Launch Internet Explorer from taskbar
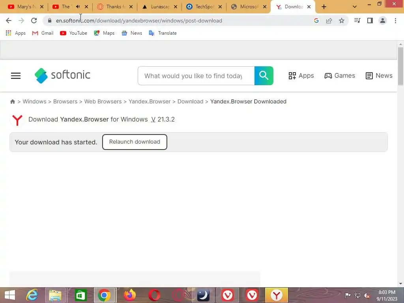The height and width of the screenshot is (303, 404). [32, 295]
